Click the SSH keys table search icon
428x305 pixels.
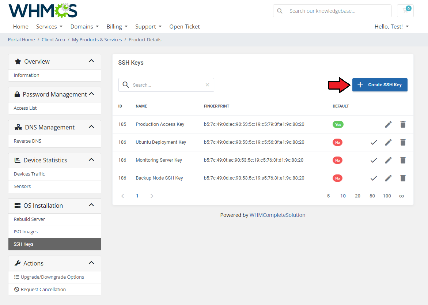[x=126, y=84]
